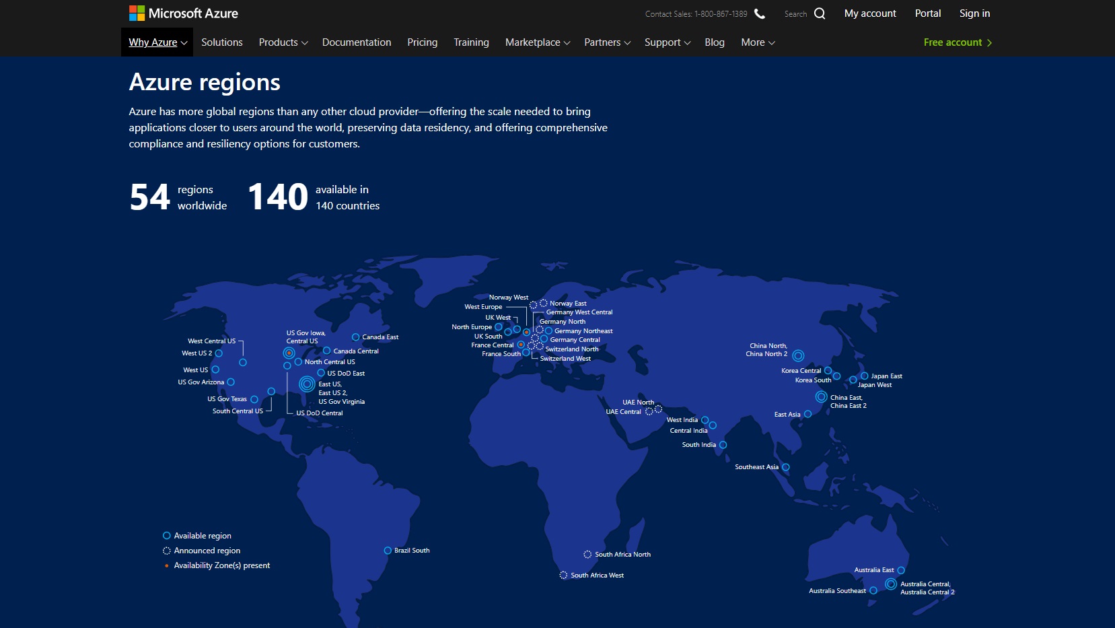Viewport: 1115px width, 628px height.
Task: Expand the Why Azure dropdown
Action: tap(157, 42)
